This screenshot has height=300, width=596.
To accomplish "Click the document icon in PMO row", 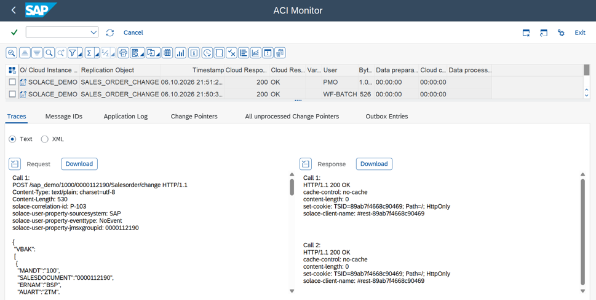I will [x=23, y=82].
